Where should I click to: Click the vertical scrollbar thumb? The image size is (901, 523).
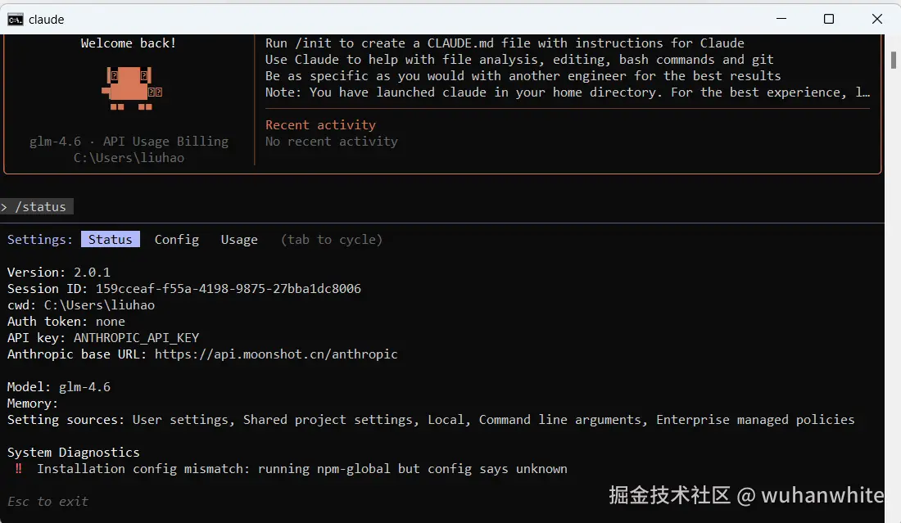(x=894, y=60)
